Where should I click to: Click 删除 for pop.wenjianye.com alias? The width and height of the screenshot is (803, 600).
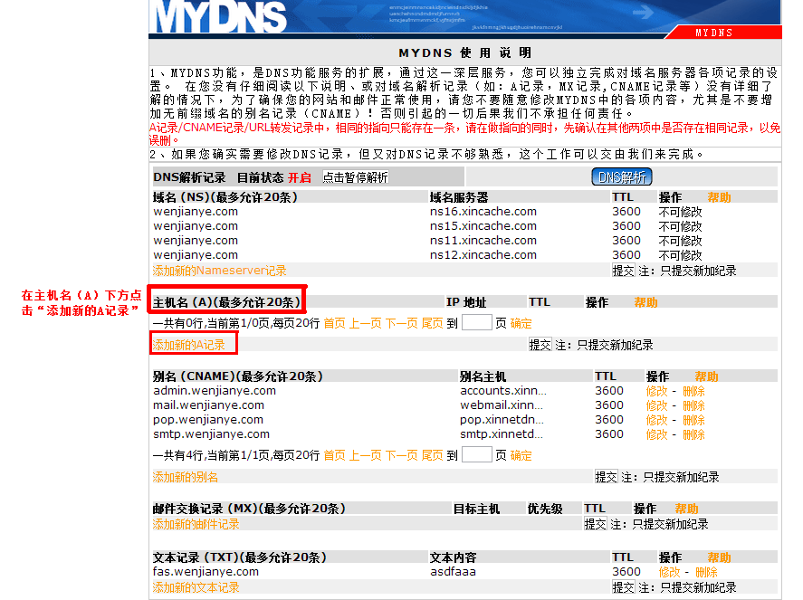coord(692,420)
